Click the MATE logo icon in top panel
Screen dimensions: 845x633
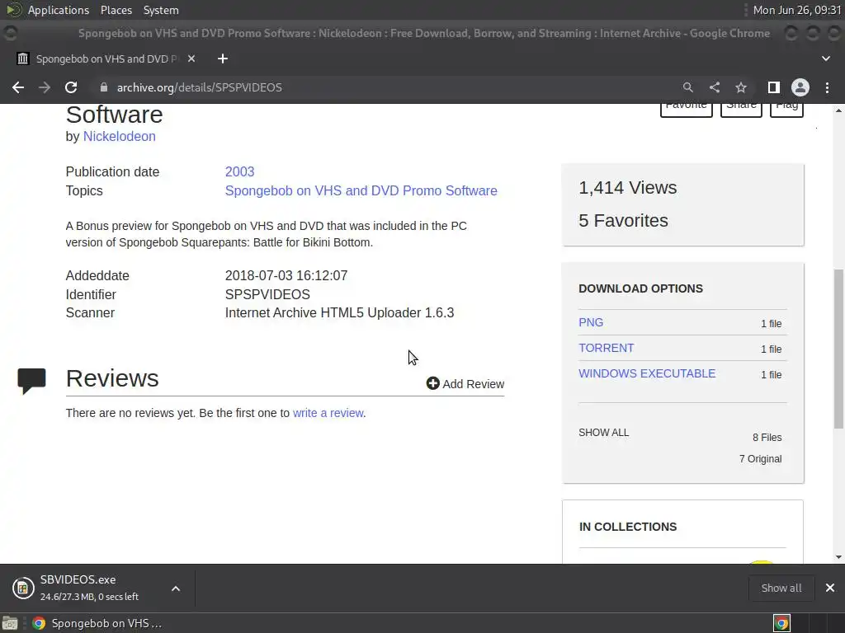(x=13, y=10)
